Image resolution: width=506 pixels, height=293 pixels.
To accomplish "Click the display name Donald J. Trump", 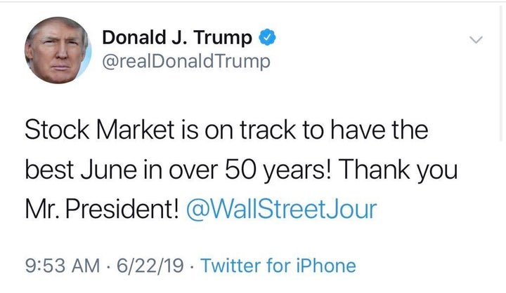I will [177, 37].
